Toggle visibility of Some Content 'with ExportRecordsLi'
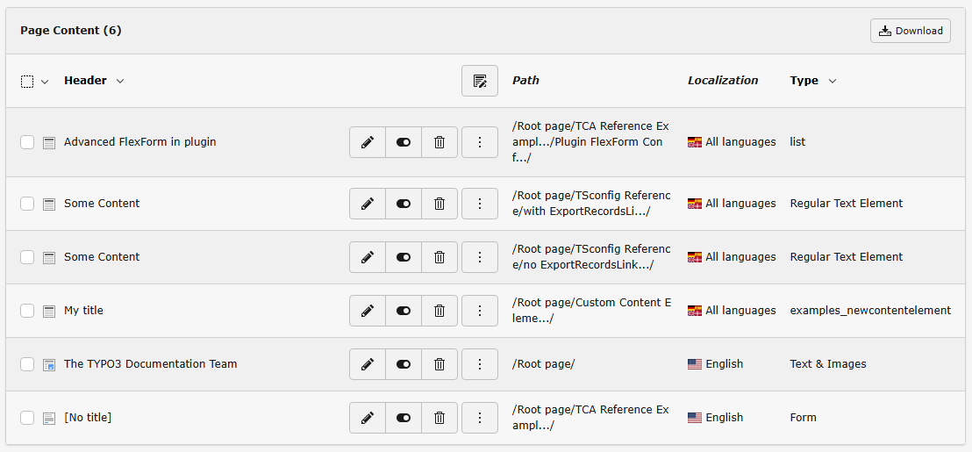The image size is (972, 452). (404, 204)
